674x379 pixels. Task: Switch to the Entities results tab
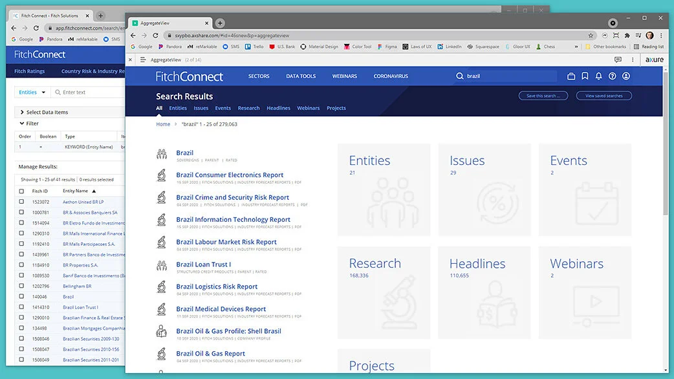click(178, 108)
